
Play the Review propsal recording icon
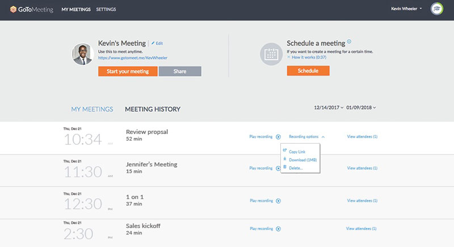[x=279, y=137]
